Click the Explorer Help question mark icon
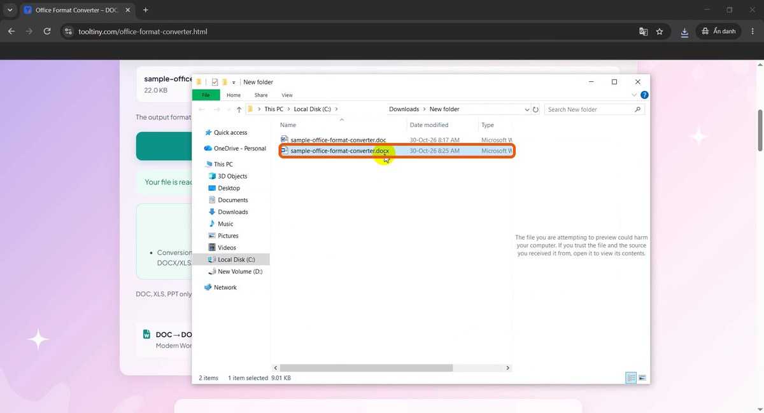764x413 pixels. pyautogui.click(x=644, y=95)
